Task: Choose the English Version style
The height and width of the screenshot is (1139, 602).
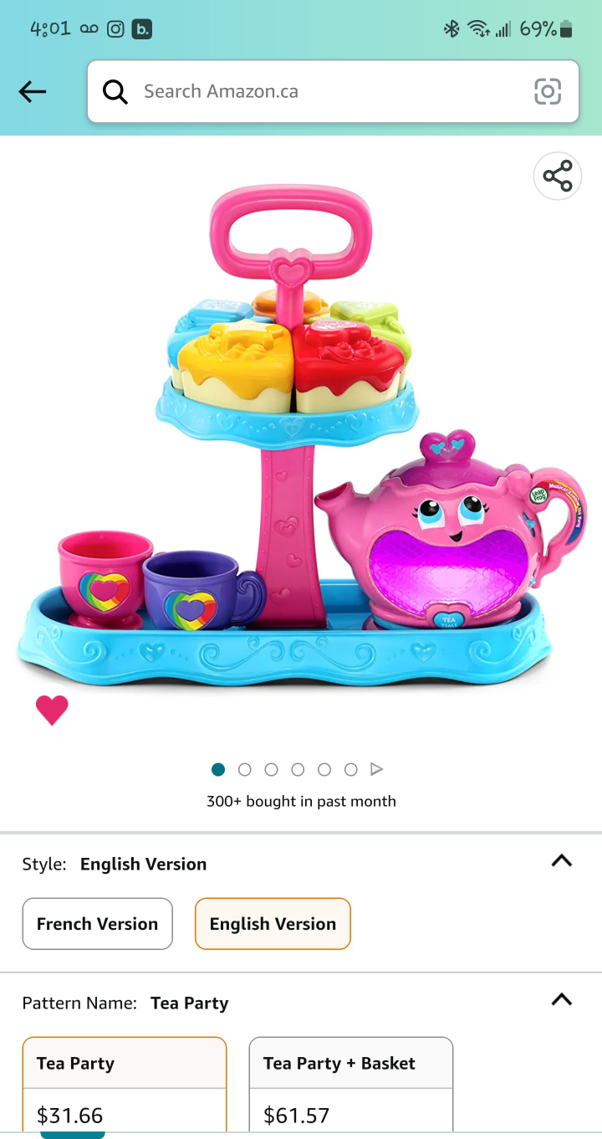Action: 273,924
